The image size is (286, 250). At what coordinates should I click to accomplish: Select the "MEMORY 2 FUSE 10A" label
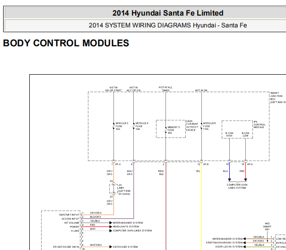pos(173,130)
